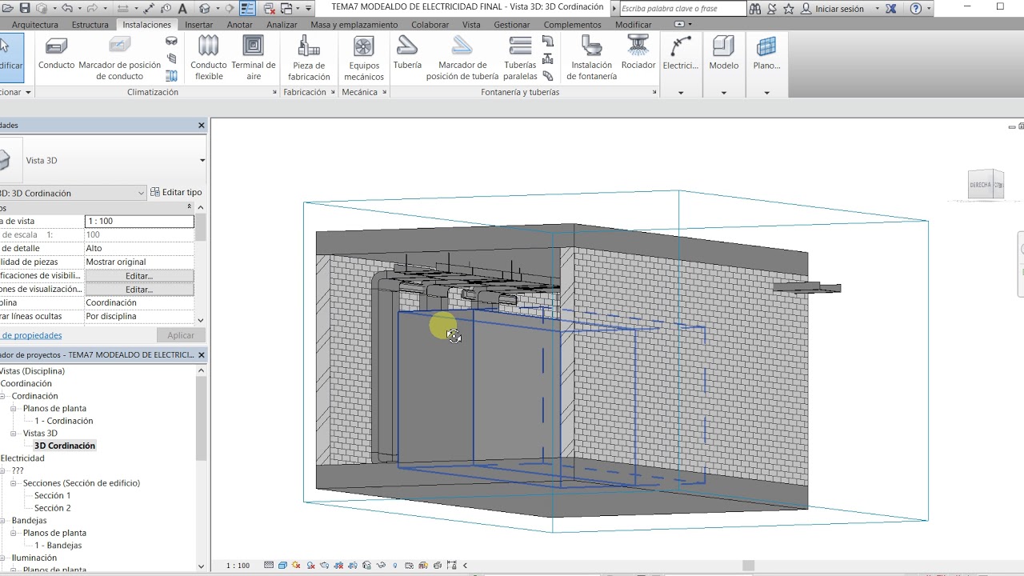This screenshot has height=576, width=1024.
Task: Open the Plano... panel dropdown
Action: tap(766, 93)
